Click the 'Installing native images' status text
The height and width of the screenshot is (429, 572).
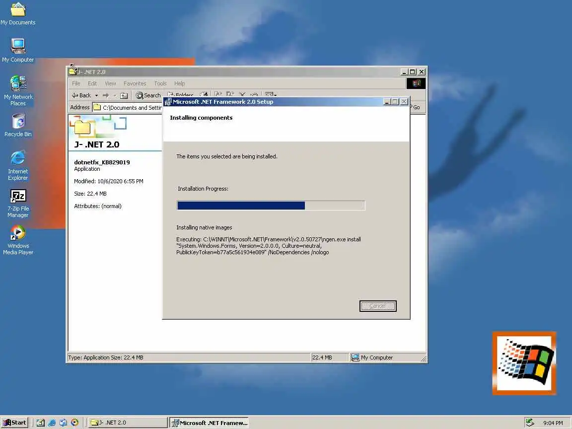[x=204, y=227]
